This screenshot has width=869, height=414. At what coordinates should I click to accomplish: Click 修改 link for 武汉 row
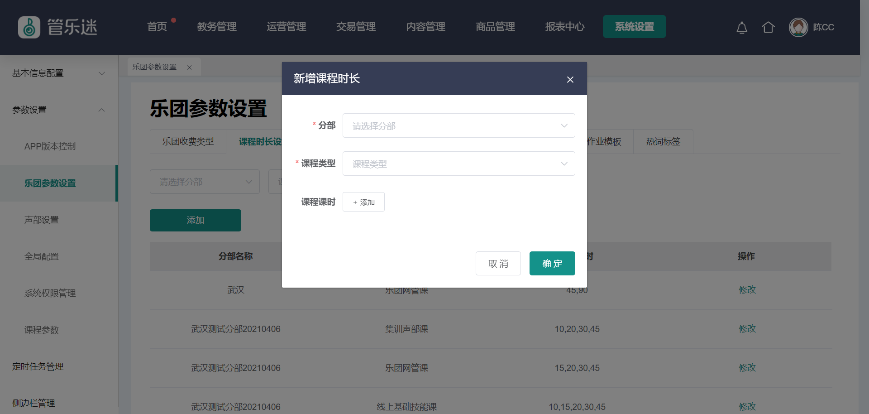747,290
